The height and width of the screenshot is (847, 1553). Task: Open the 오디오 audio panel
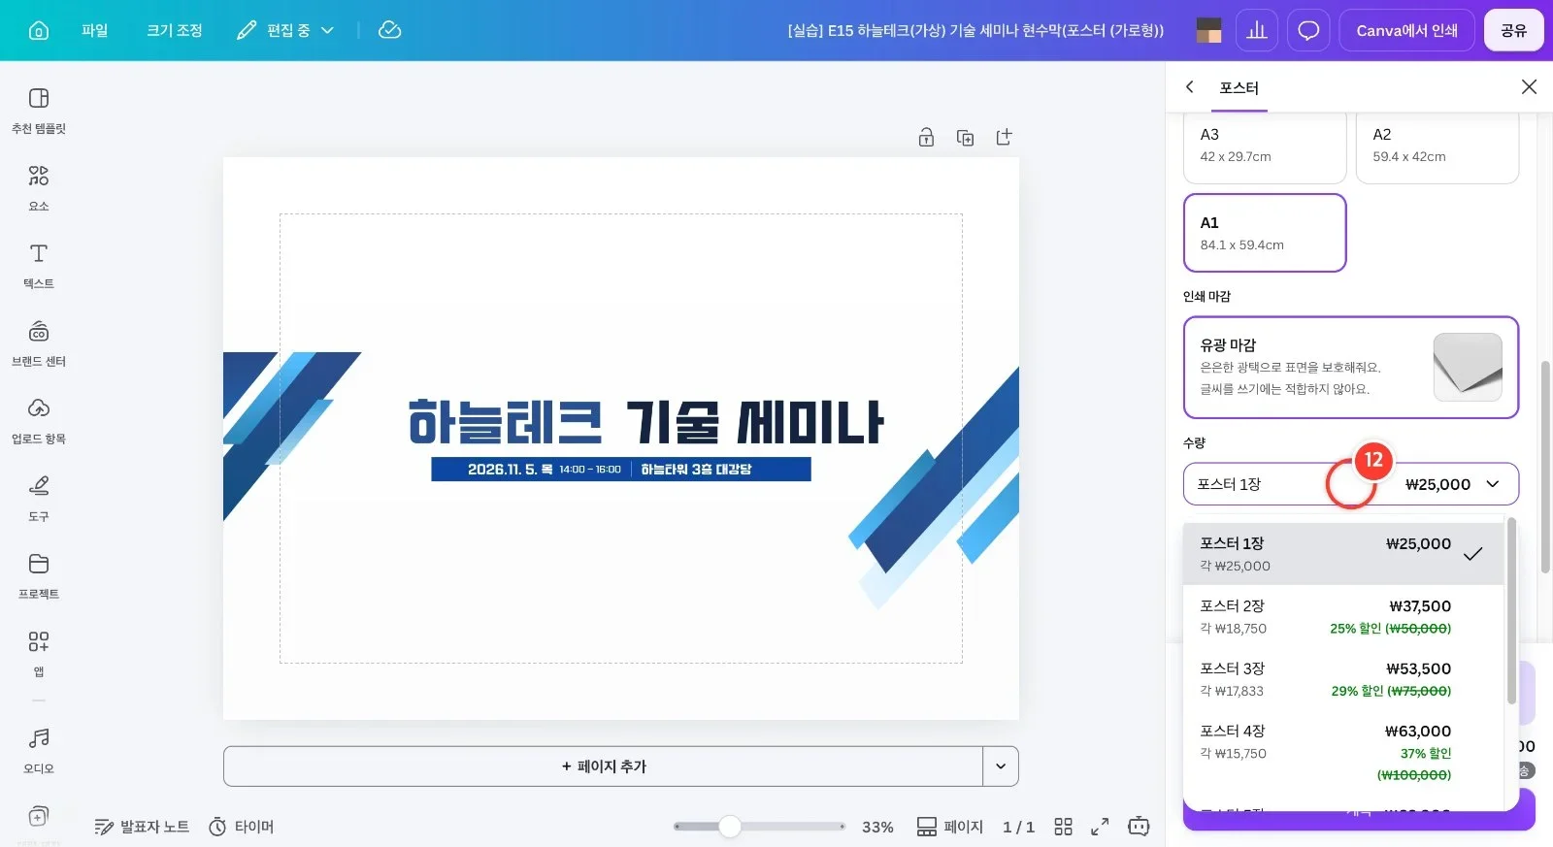[x=39, y=750]
